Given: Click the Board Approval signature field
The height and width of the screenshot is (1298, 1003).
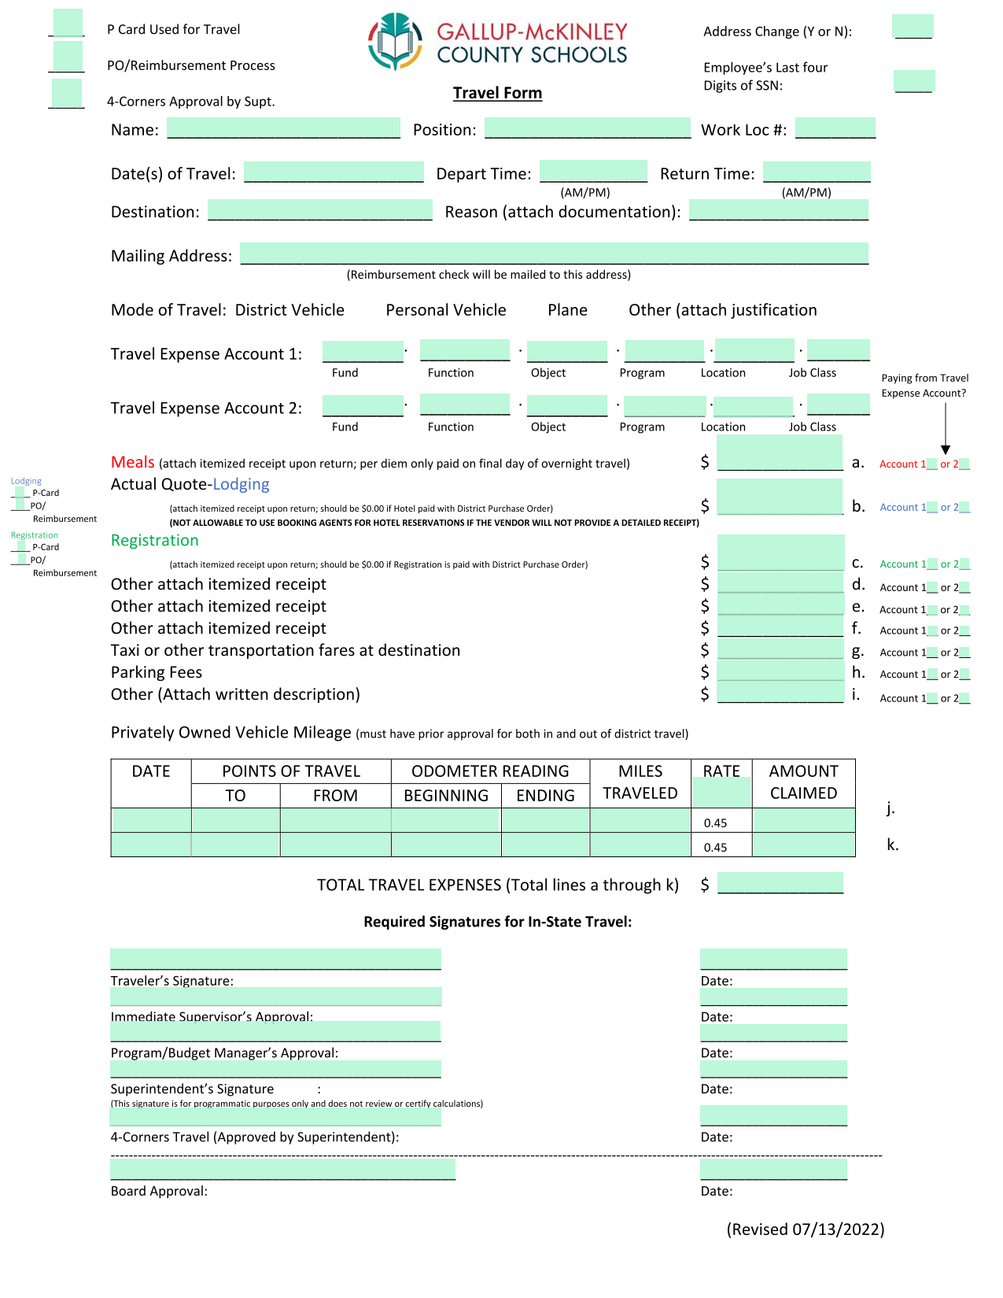Looking at the screenshot, I should [x=283, y=1169].
